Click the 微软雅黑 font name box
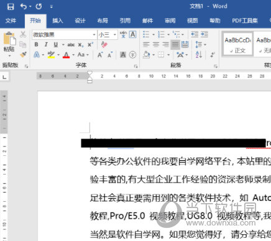This screenshot has width=271, height=241. [x=62, y=35]
